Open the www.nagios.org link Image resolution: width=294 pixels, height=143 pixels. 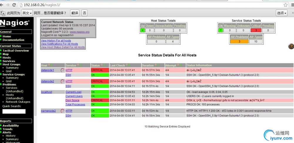tap(80, 32)
